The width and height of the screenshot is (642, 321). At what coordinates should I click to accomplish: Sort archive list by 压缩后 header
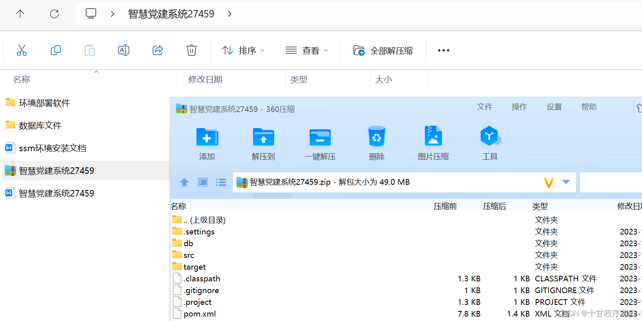coord(494,206)
